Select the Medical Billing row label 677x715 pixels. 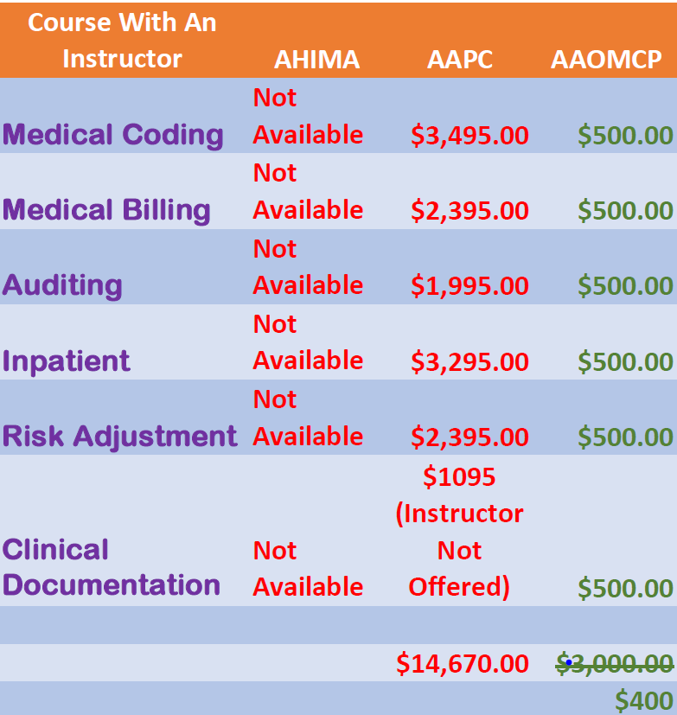tap(106, 210)
